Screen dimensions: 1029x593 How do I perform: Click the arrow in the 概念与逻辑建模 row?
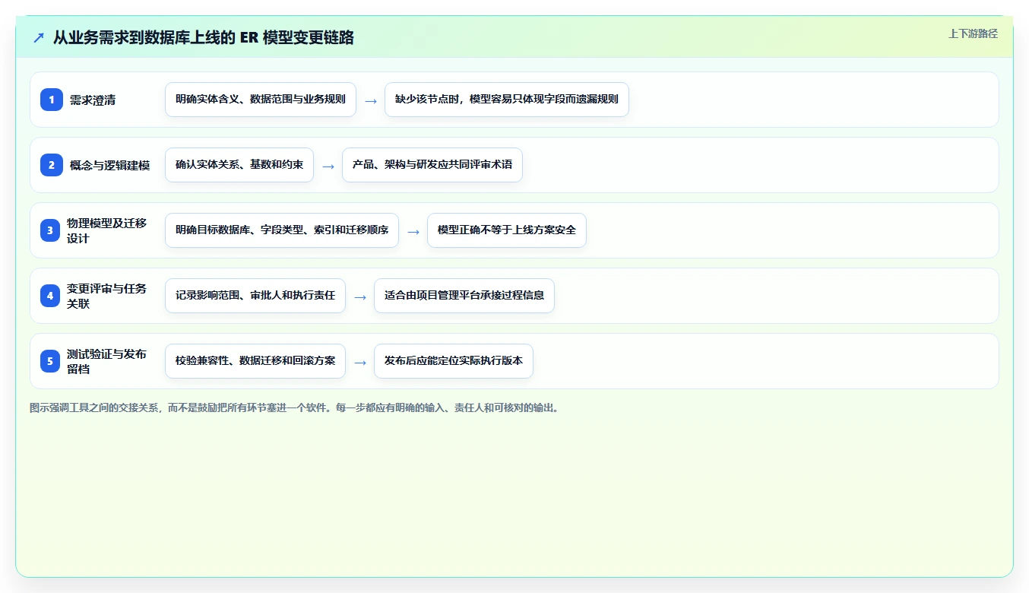point(328,166)
